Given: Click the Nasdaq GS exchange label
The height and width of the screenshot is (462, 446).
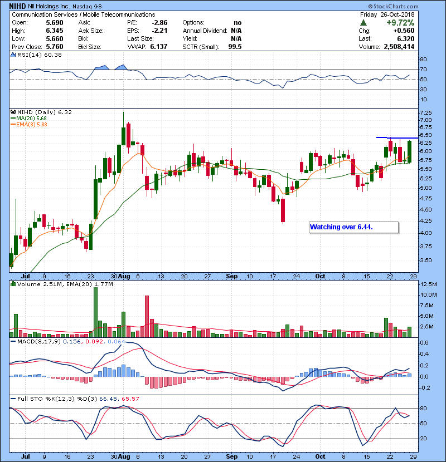Looking at the screenshot, I should pos(86,6).
